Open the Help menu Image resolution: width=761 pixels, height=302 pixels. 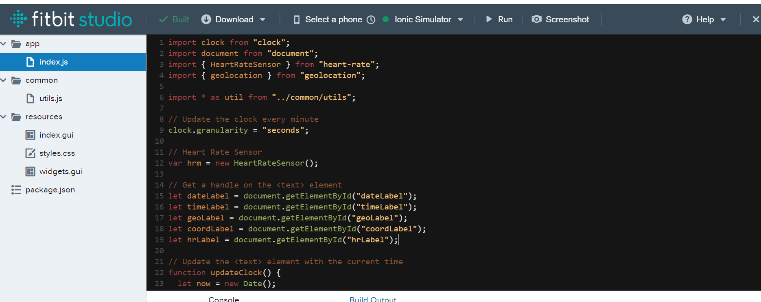point(705,19)
